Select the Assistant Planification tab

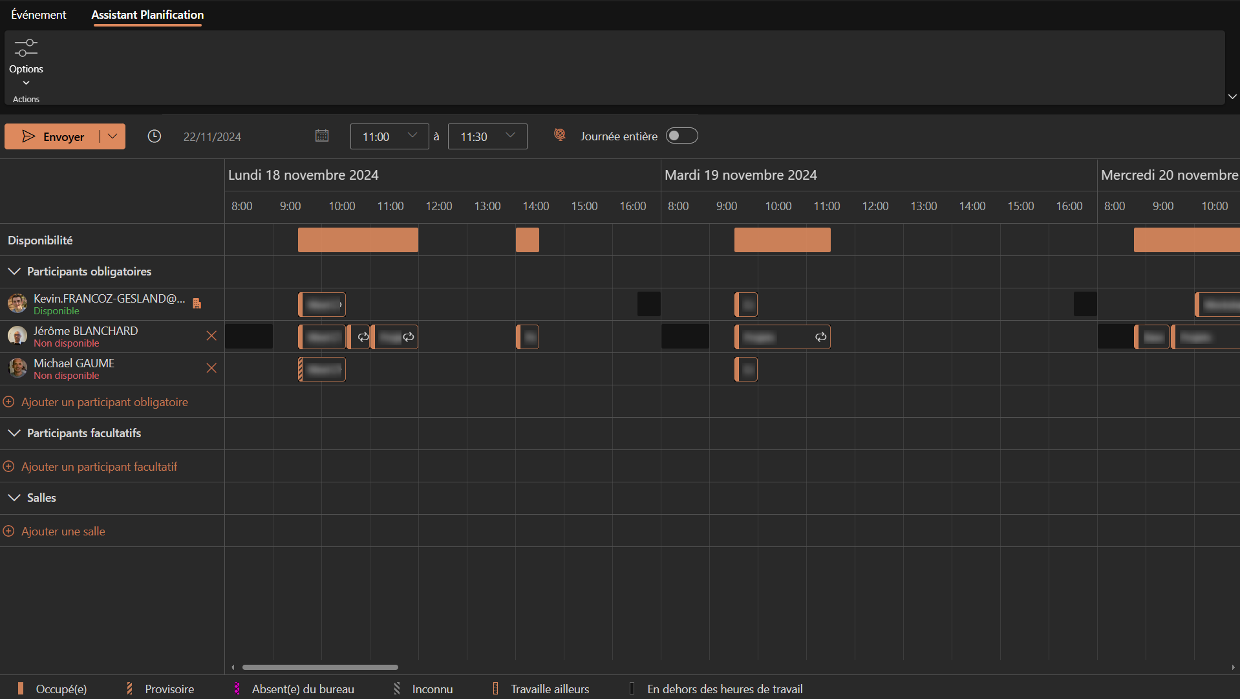click(x=147, y=14)
